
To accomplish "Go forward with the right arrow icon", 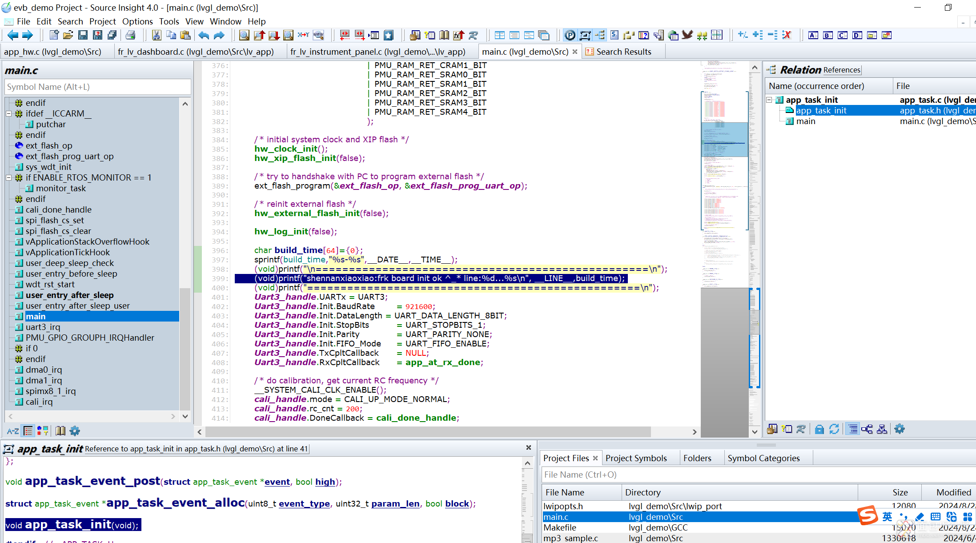I will [28, 35].
